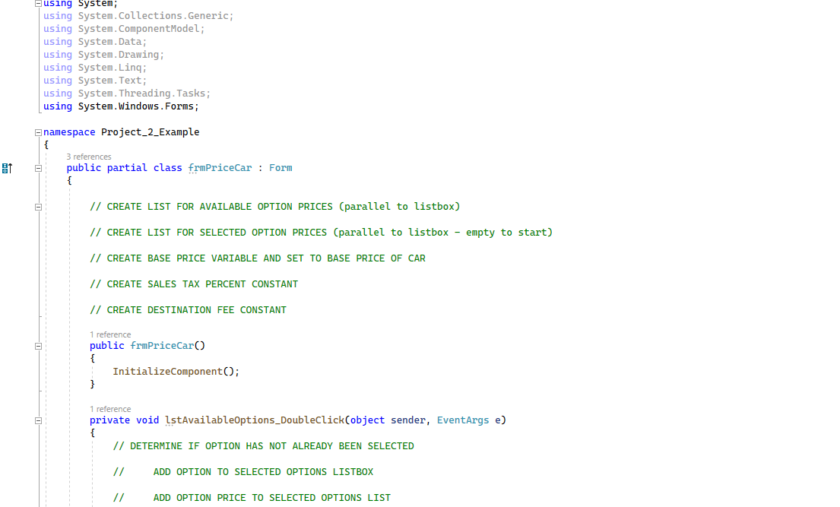Collapse the frmPriceCar class body
The width and height of the screenshot is (840, 507).
tap(36, 167)
